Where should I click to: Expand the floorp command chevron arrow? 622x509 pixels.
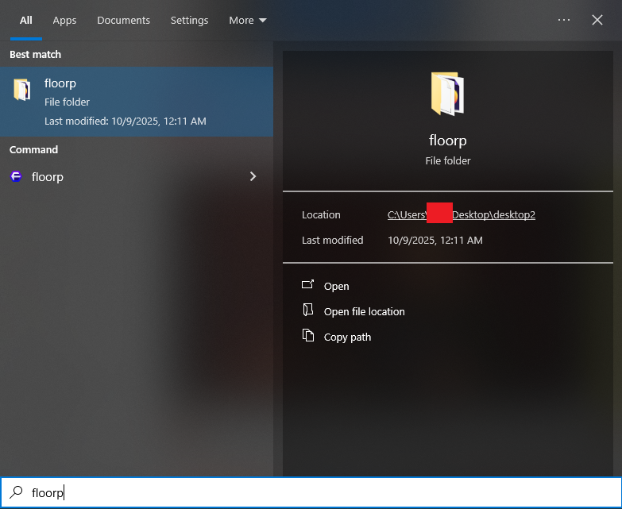pos(253,176)
